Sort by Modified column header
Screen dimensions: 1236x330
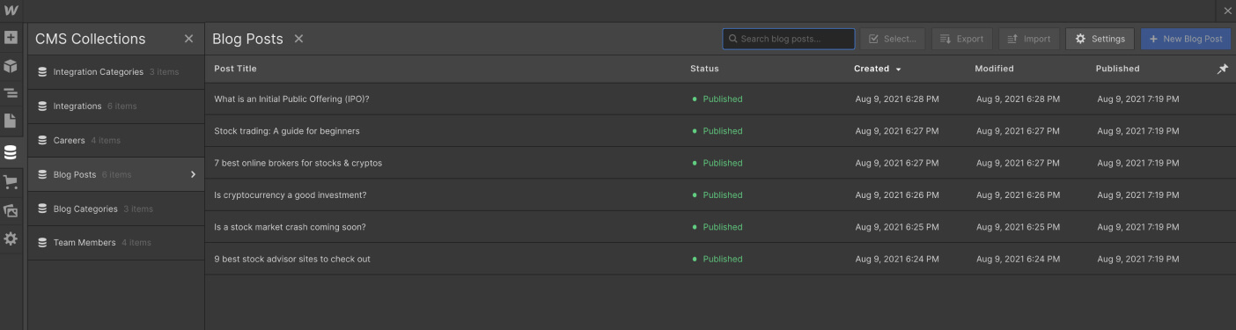(x=994, y=69)
